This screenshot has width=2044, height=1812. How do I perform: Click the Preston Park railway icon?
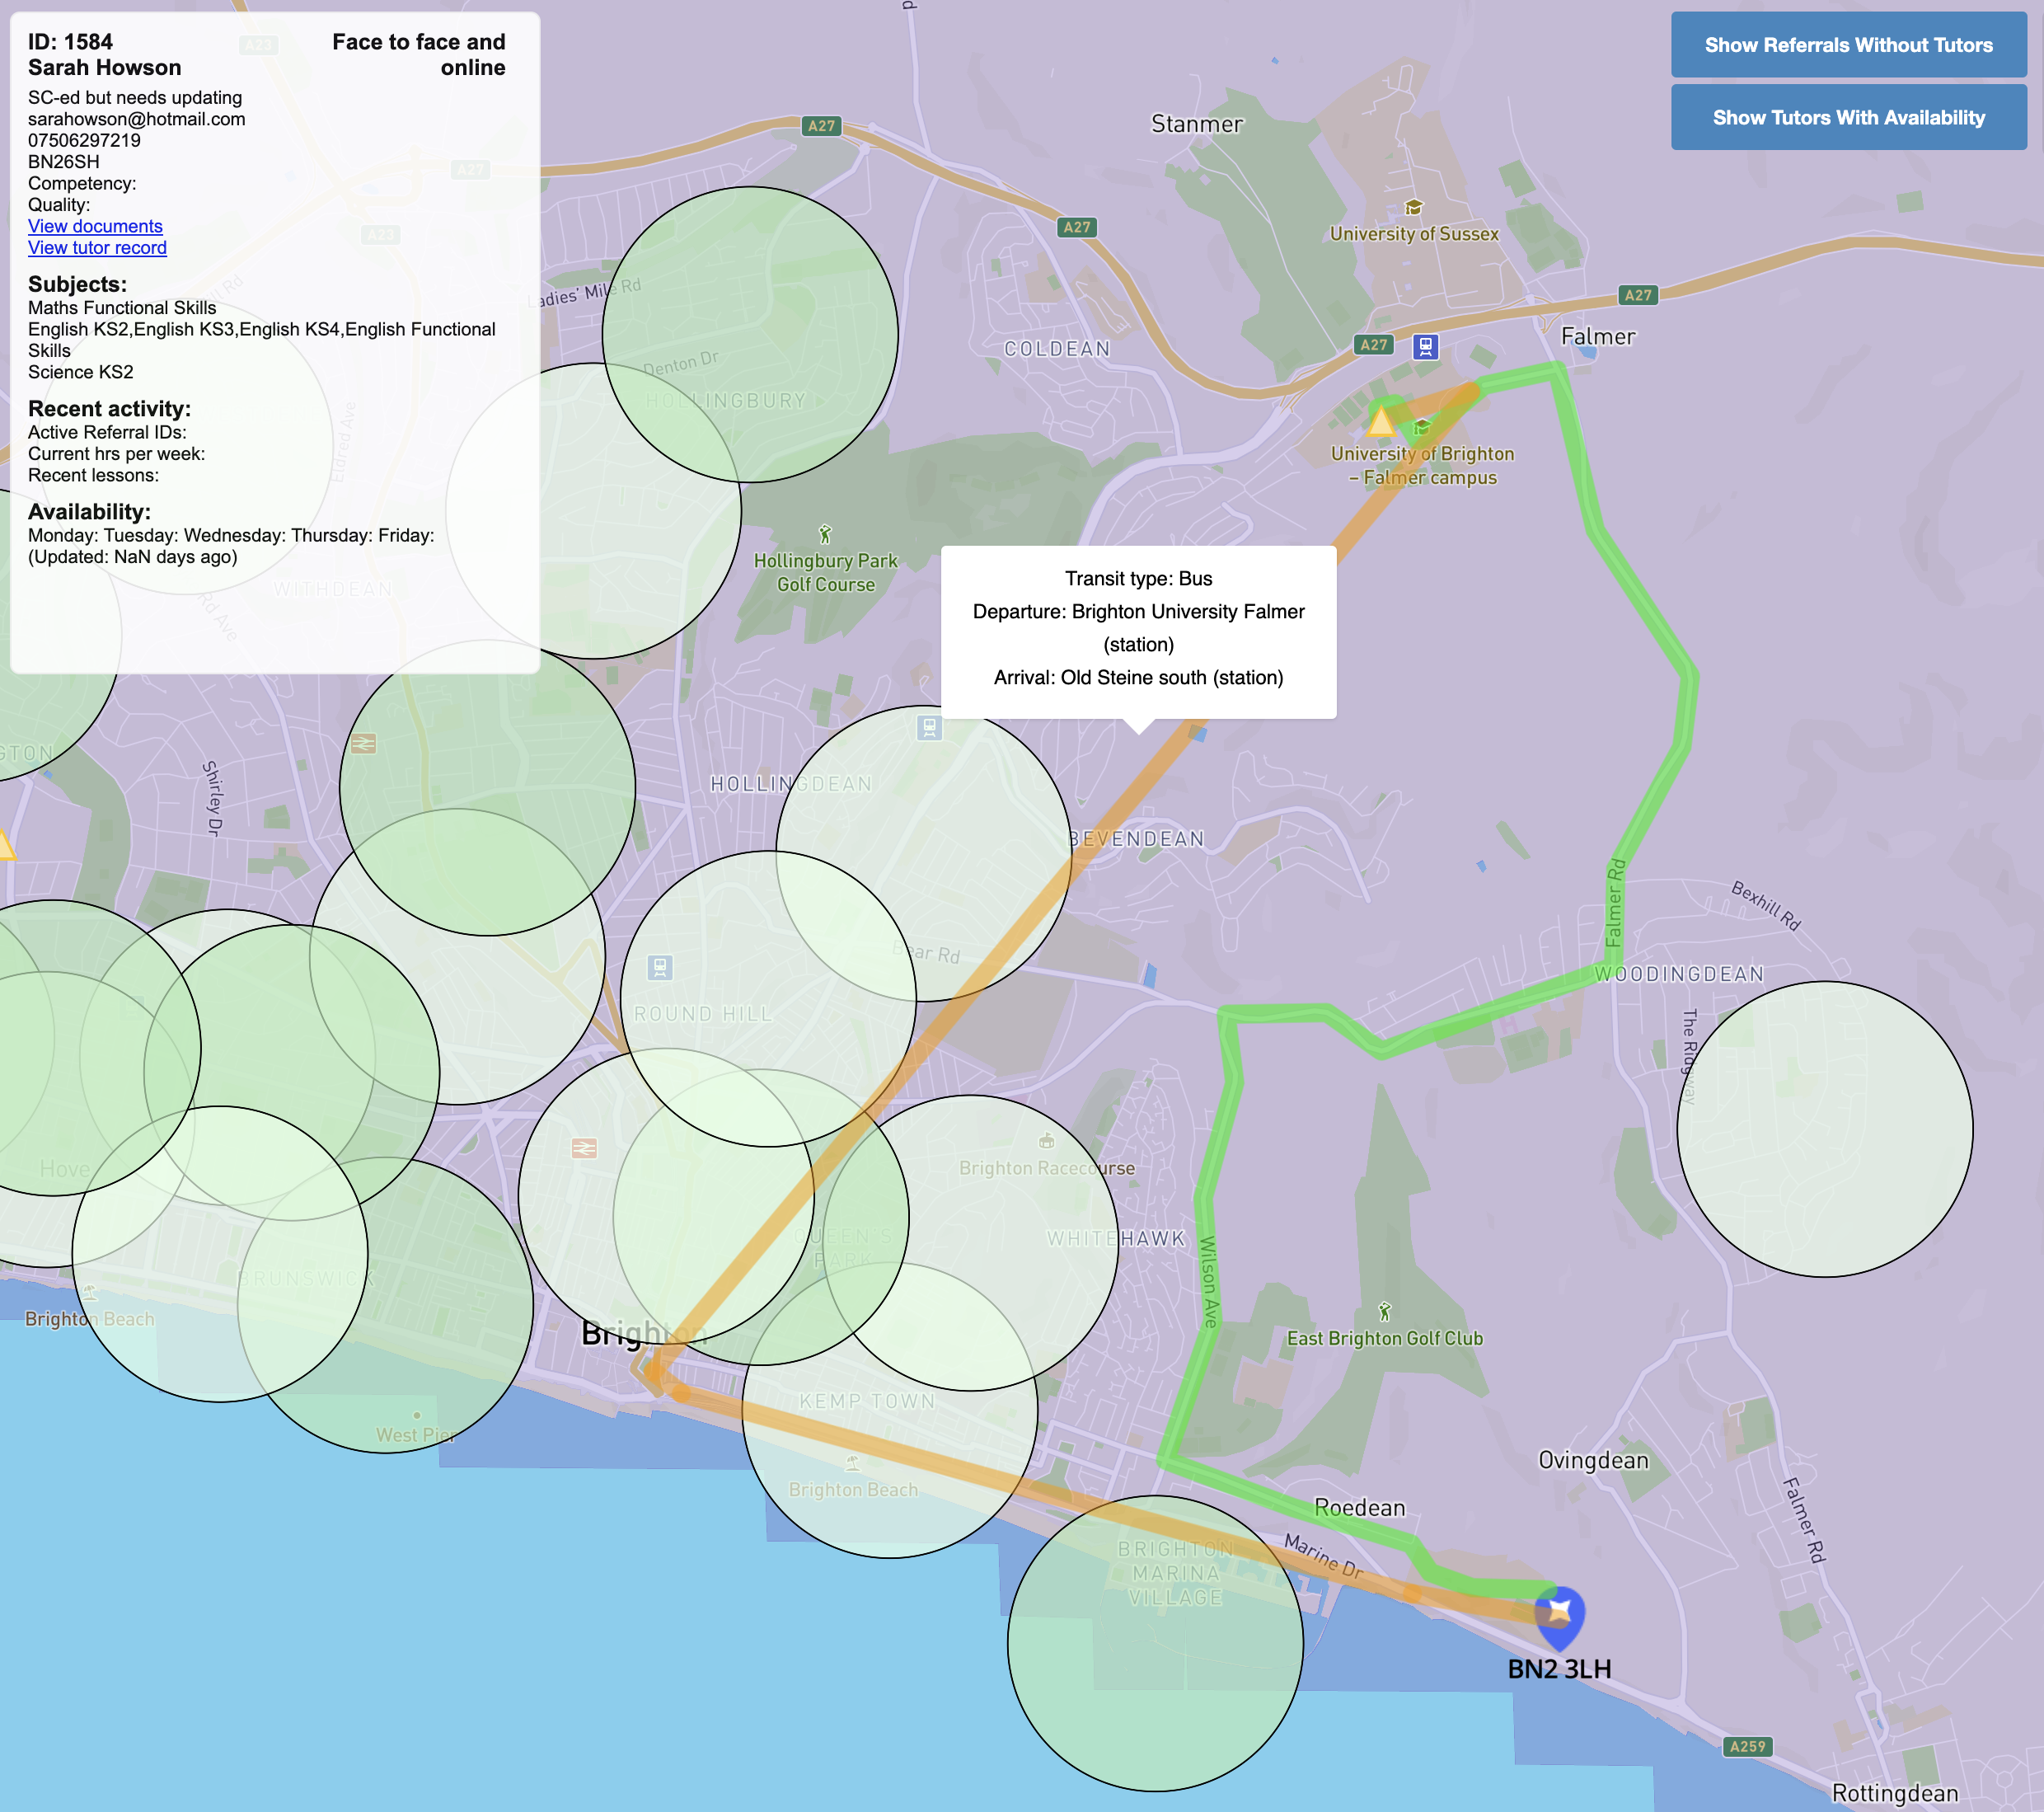[x=363, y=743]
